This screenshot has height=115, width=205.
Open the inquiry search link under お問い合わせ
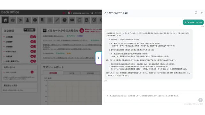coord(11,72)
